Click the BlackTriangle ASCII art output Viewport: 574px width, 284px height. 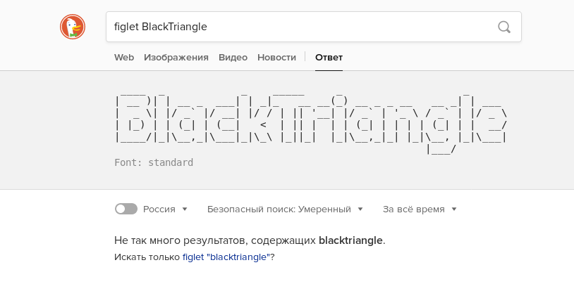point(310,120)
